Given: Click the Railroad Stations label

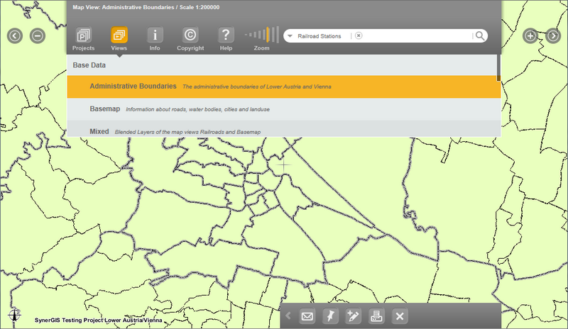Looking at the screenshot, I should coord(319,36).
